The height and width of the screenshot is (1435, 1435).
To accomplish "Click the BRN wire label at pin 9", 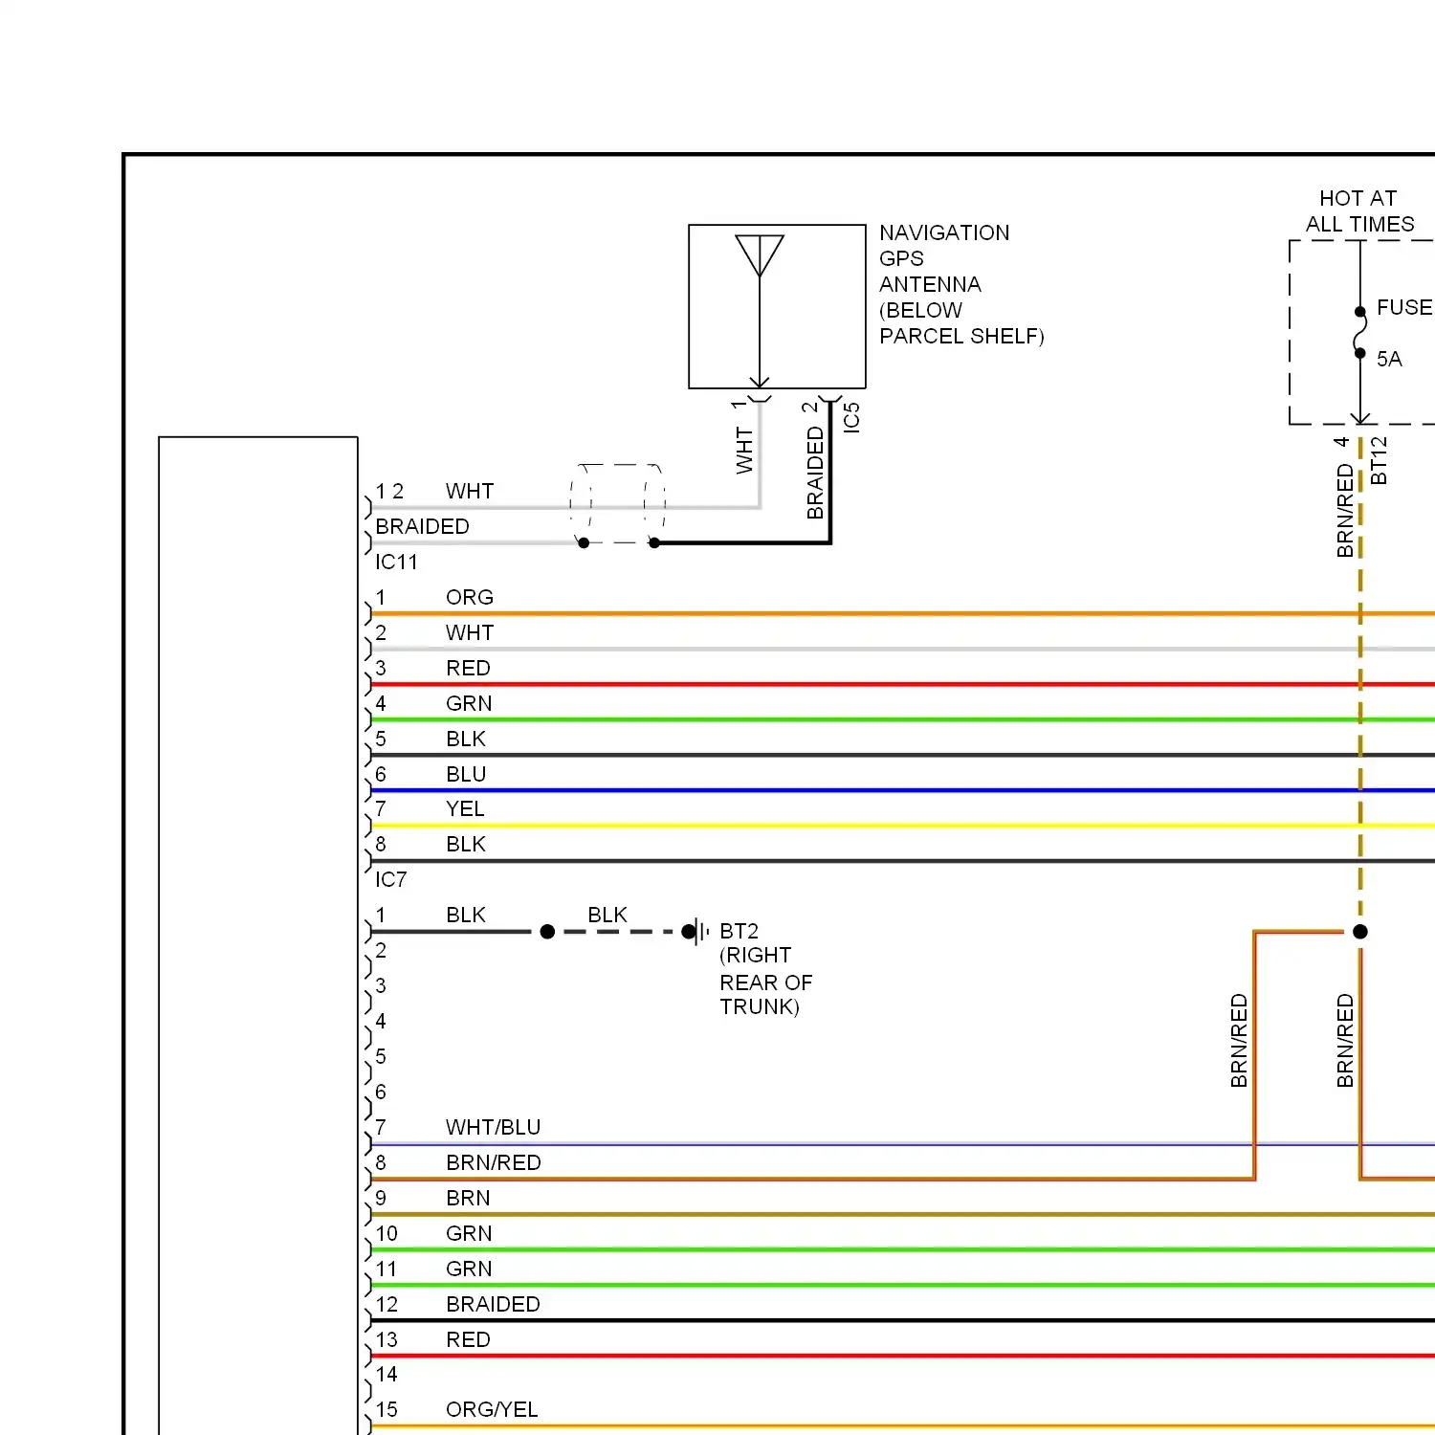I will (x=468, y=1198).
